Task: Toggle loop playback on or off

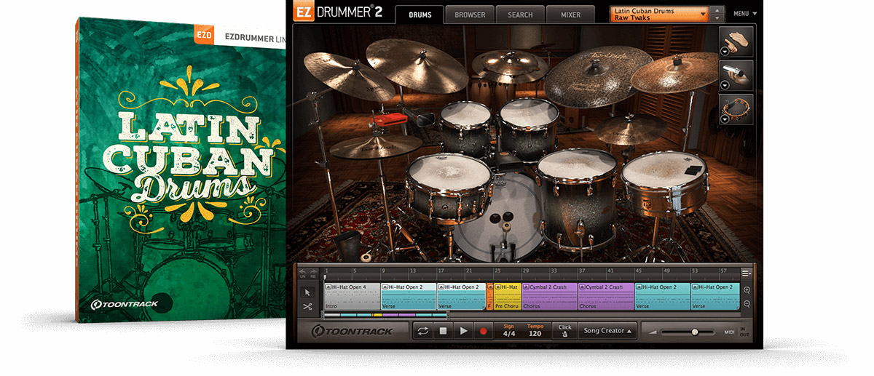Action: pos(422,331)
